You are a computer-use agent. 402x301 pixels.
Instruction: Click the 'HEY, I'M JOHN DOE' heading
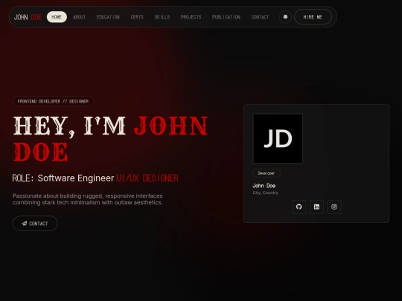click(110, 139)
